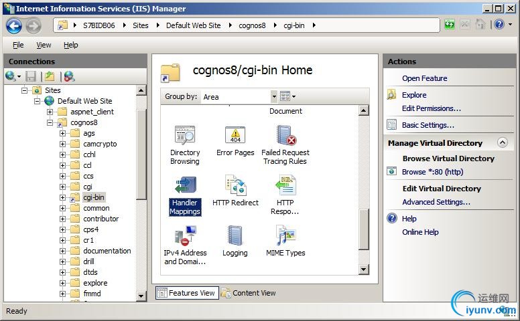Refresh the page with the green icon
This screenshot has width=520, height=321.
coord(450,25)
